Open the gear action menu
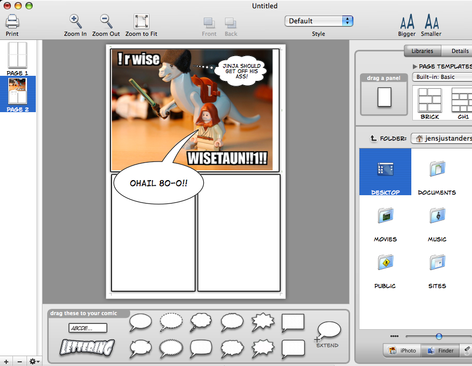 pyautogui.click(x=34, y=361)
